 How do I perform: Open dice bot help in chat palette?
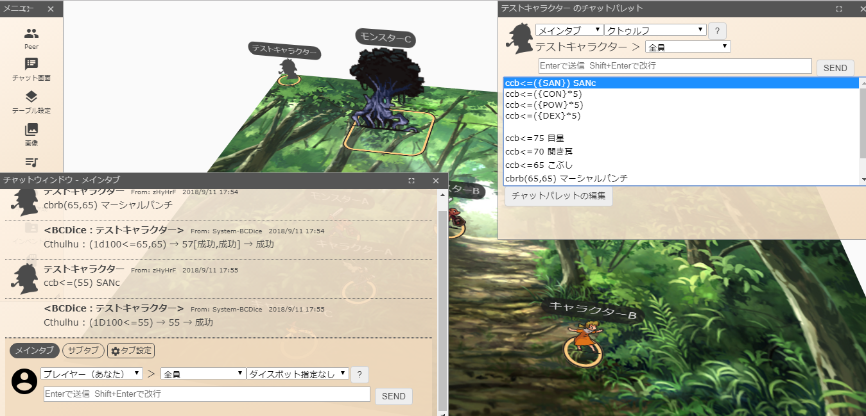(717, 31)
